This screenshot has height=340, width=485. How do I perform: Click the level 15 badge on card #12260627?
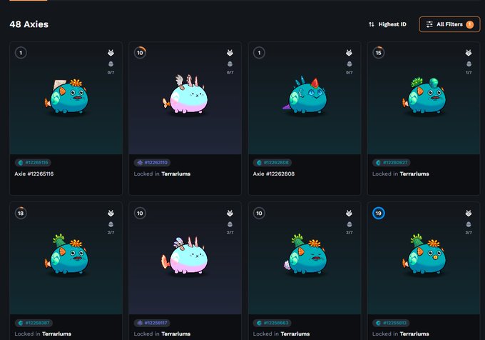coord(378,53)
